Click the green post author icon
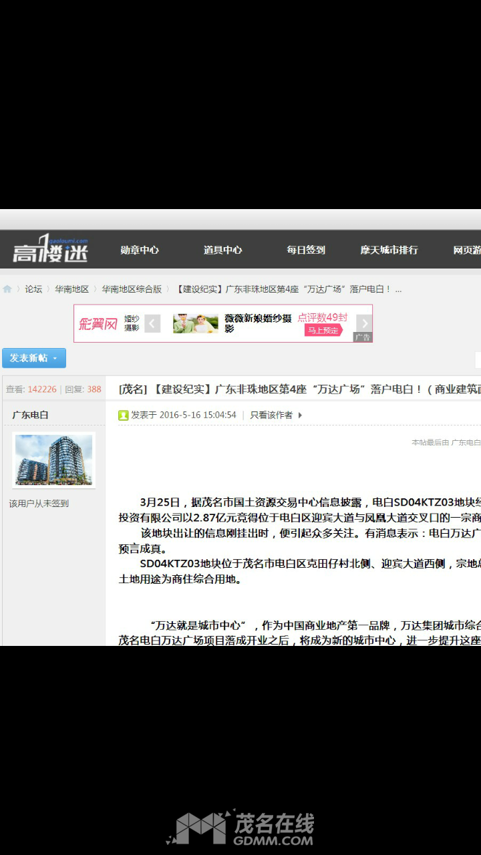The height and width of the screenshot is (855, 481). [x=123, y=415]
